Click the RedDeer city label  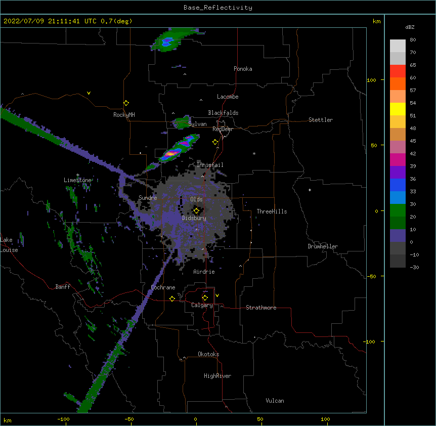223,129
